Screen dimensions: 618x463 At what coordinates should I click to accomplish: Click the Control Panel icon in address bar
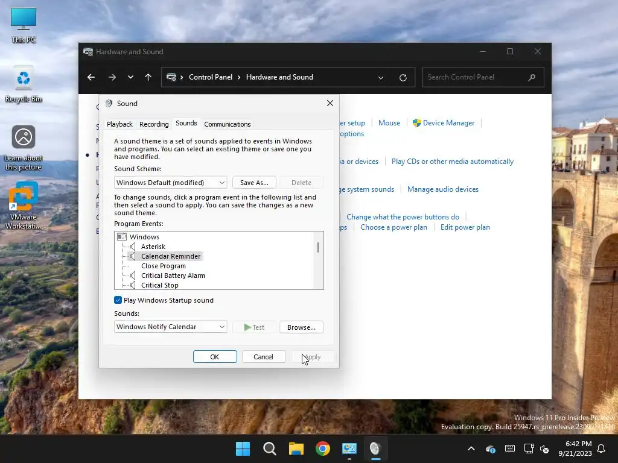pos(171,77)
